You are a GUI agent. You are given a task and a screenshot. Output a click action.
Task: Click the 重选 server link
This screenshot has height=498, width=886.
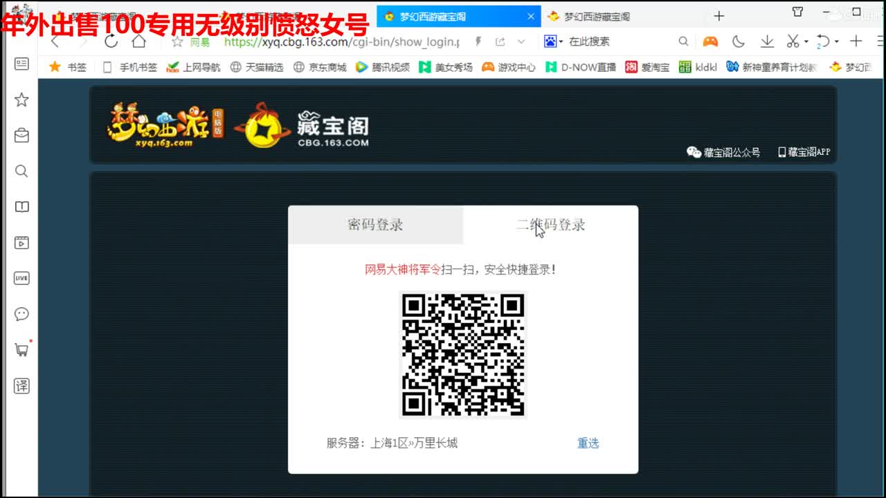[588, 443]
